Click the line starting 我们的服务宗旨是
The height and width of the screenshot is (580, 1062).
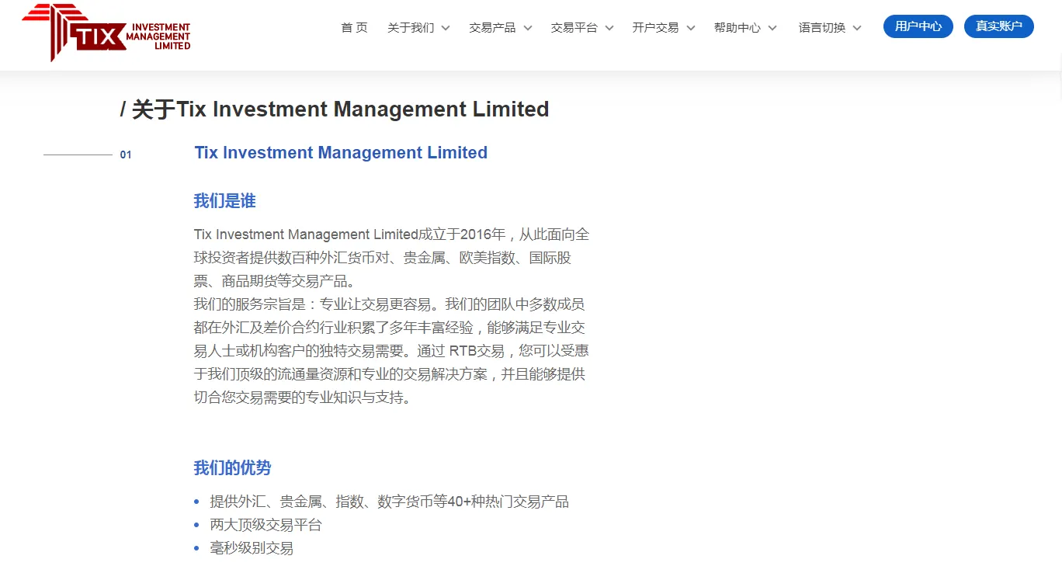click(389, 304)
